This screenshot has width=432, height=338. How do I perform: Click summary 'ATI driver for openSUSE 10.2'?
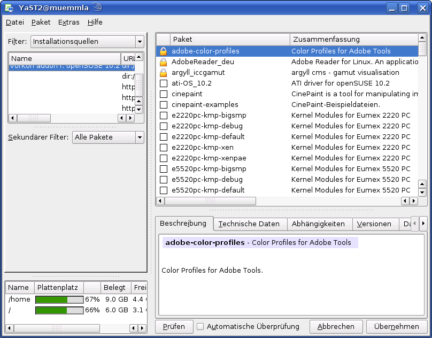340,83
